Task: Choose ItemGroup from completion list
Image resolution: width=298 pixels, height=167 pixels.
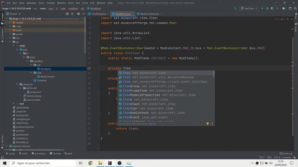Action: 166,86
